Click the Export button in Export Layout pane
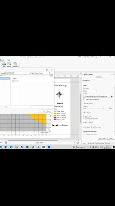The image size is (115, 206). [x=111, y=138]
